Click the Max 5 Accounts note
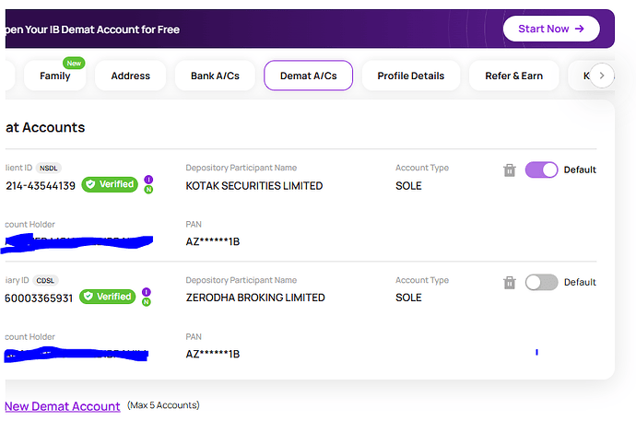Viewport: 636px width, 421px height. point(163,405)
